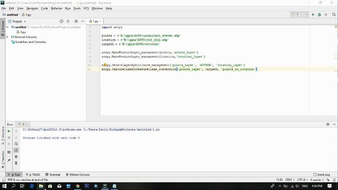Start debugging with the bug icon
The image size is (338, 190).
[x=320, y=14]
